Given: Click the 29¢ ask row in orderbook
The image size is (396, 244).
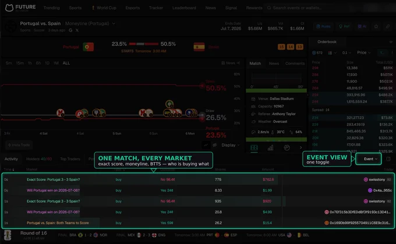Looking at the screenshot, I should pos(352,68).
